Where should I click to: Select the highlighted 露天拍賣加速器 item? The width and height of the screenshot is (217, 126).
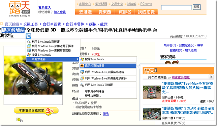click(108, 66)
